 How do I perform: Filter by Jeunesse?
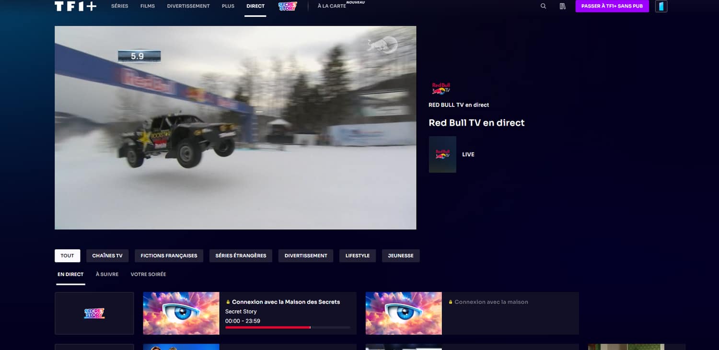(401, 256)
